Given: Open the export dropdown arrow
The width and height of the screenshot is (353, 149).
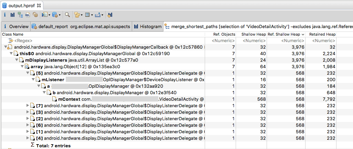Looking at the screenshot, I should (x=102, y=15).
